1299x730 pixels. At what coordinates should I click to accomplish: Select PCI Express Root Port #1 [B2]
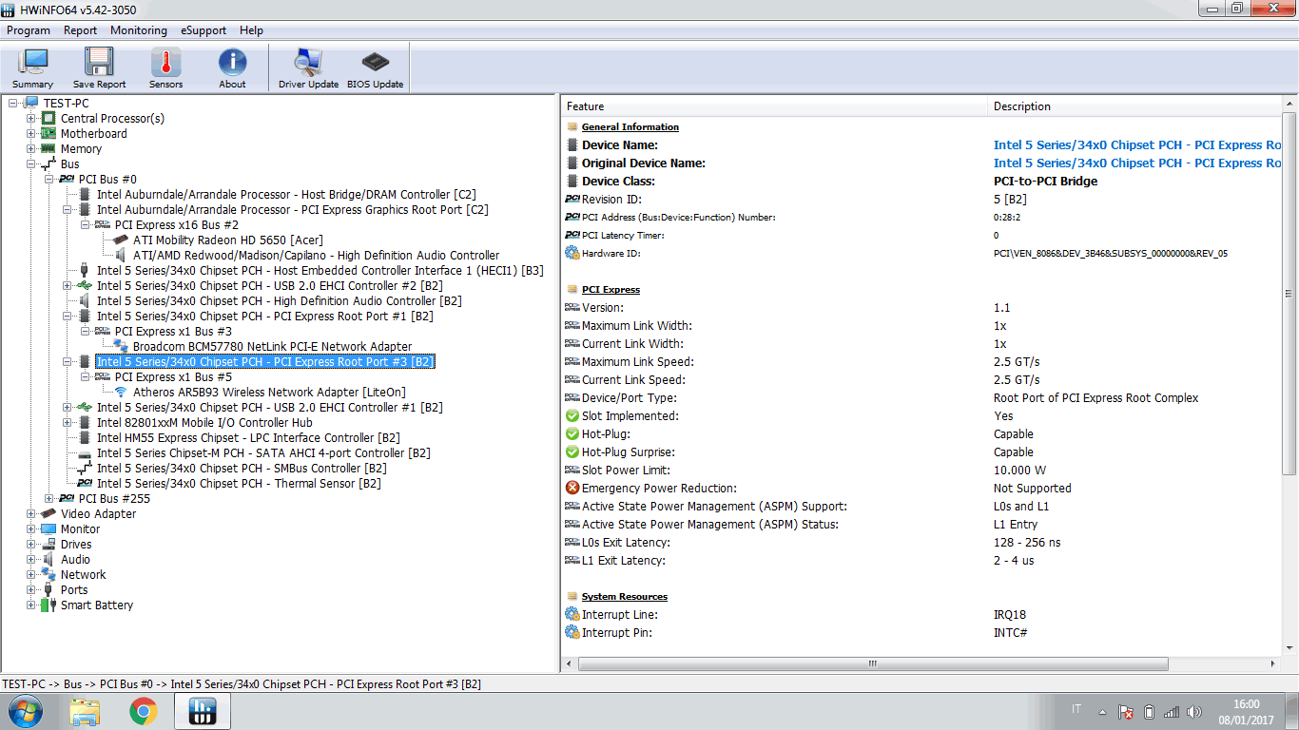[264, 316]
